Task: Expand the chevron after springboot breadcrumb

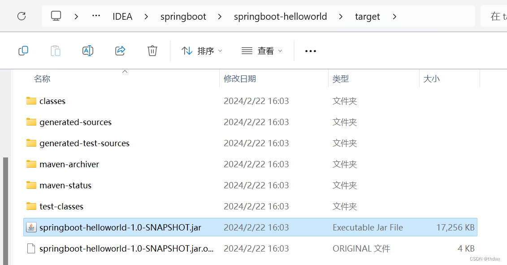Action: click(x=220, y=17)
